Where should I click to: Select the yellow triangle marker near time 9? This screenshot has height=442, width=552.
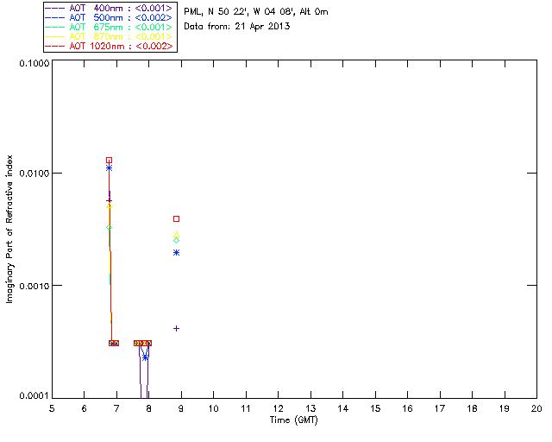pyautogui.click(x=176, y=235)
